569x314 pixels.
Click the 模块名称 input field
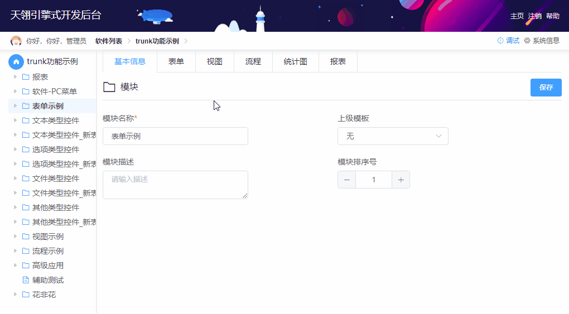point(175,136)
